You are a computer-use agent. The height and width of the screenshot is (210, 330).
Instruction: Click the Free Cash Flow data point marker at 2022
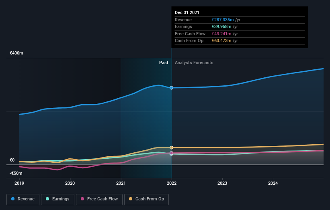coord(172,153)
